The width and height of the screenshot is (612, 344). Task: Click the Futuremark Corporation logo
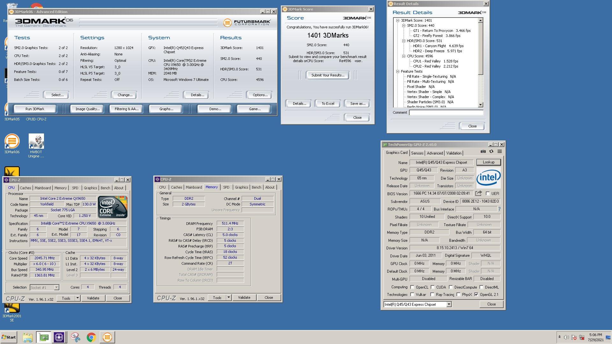[247, 23]
